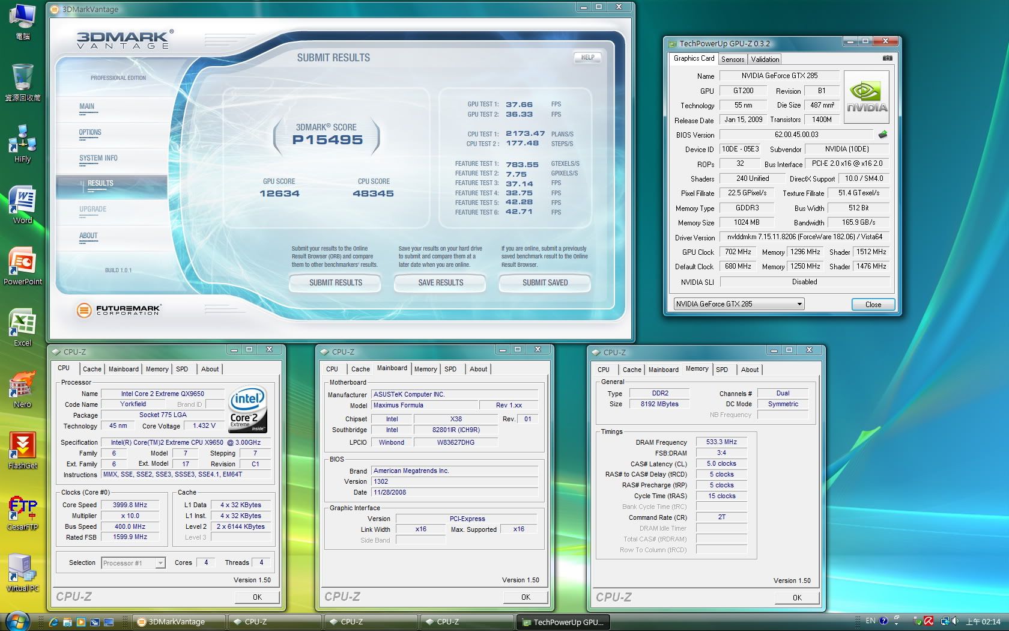Click the EN language indicator in tray
The height and width of the screenshot is (631, 1009).
click(x=870, y=621)
